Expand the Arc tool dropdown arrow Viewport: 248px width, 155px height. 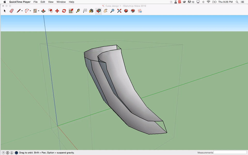coord(30,11)
